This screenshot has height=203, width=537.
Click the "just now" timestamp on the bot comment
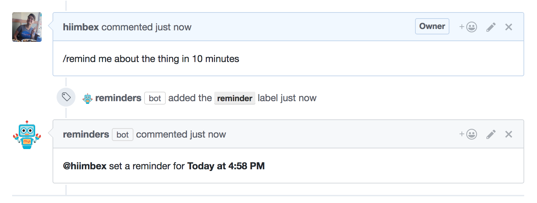(x=208, y=134)
